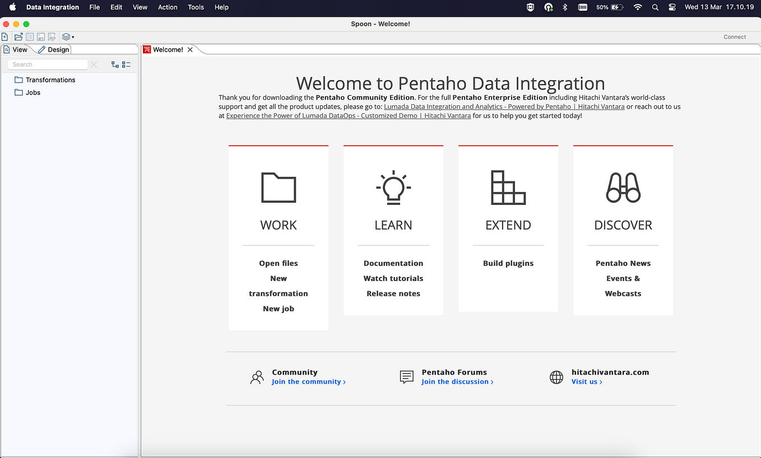Click the Save As toolbar icon
Viewport: 761px width, 458px height.
52,37
